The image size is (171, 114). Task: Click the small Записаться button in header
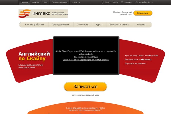tap(143, 13)
